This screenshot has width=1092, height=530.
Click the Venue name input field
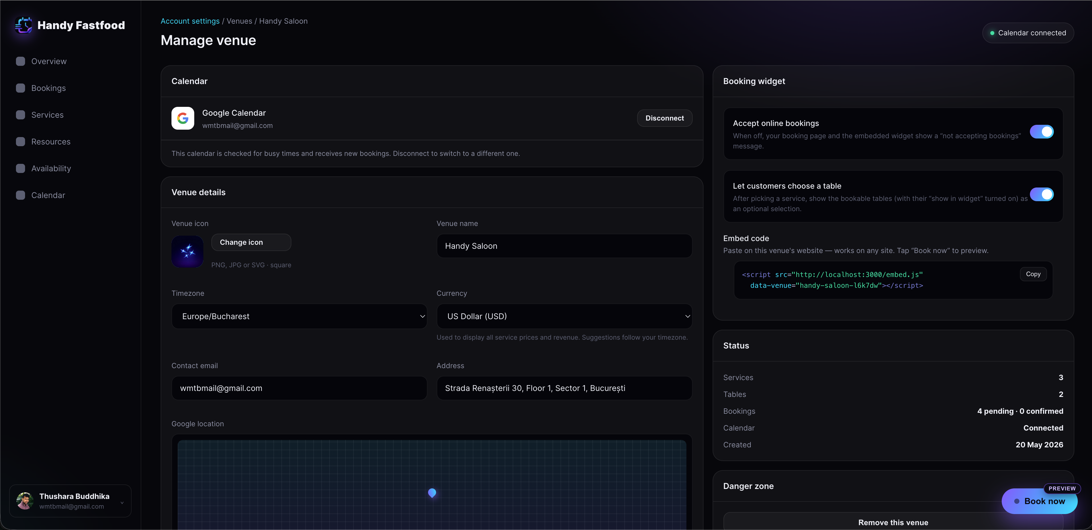click(x=564, y=246)
